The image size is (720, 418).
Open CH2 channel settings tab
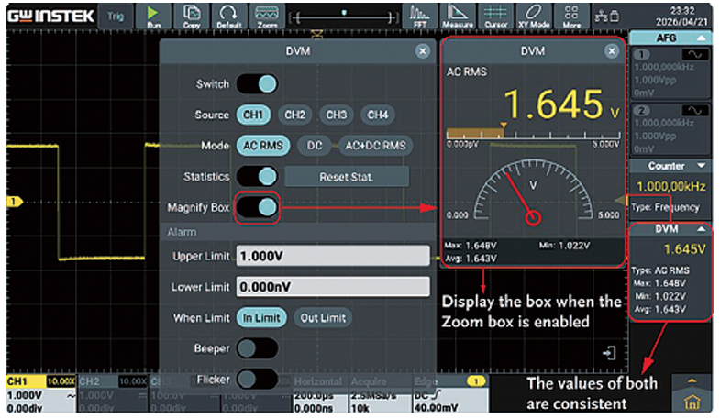tap(112, 393)
